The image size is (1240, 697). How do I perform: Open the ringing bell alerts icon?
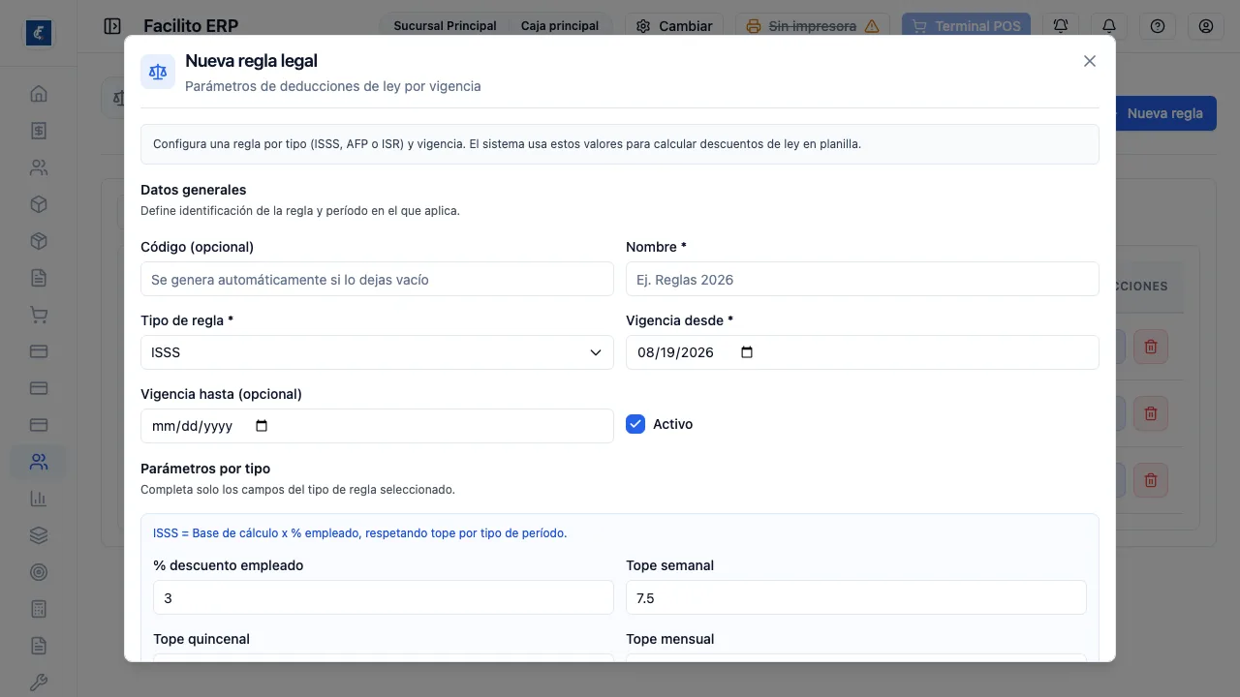point(1061,26)
